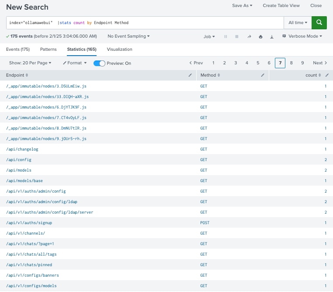333x292 pixels.
Task: Click into the search query field
Action: tap(145, 22)
